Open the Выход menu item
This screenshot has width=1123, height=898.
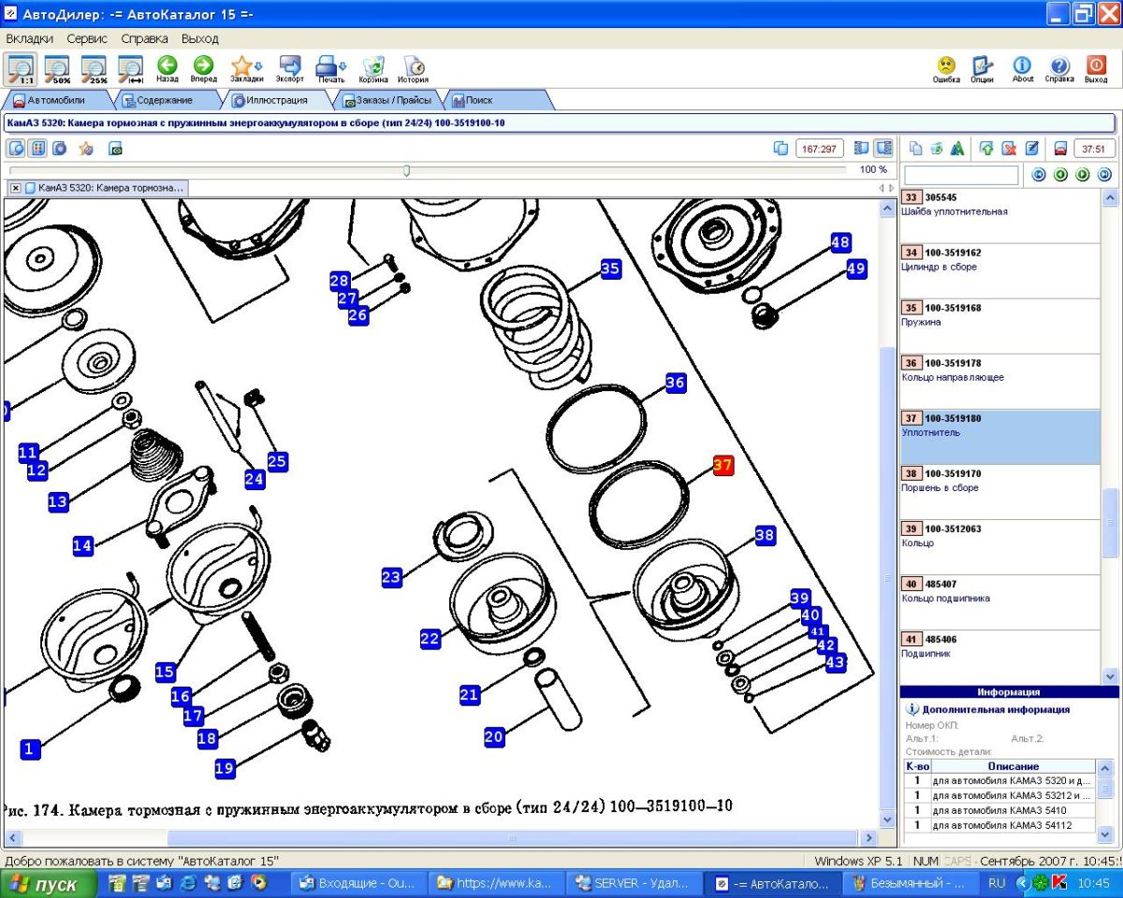click(199, 38)
